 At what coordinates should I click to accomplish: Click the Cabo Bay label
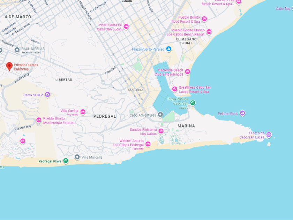[283, 9]
